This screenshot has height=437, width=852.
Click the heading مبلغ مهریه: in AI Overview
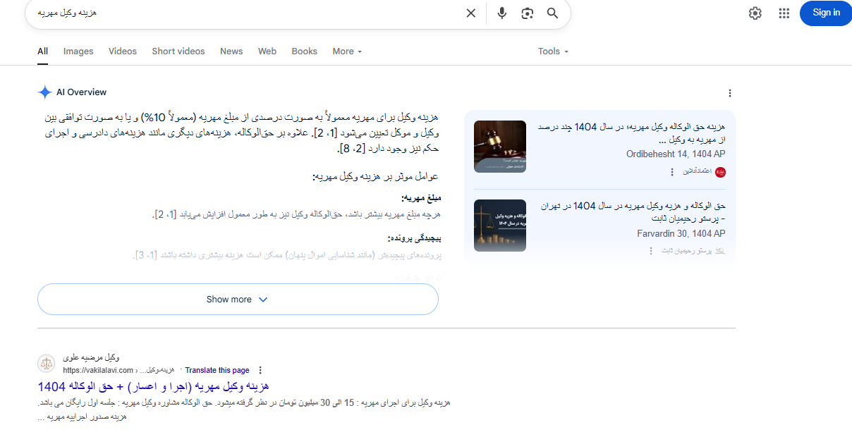coord(421,199)
